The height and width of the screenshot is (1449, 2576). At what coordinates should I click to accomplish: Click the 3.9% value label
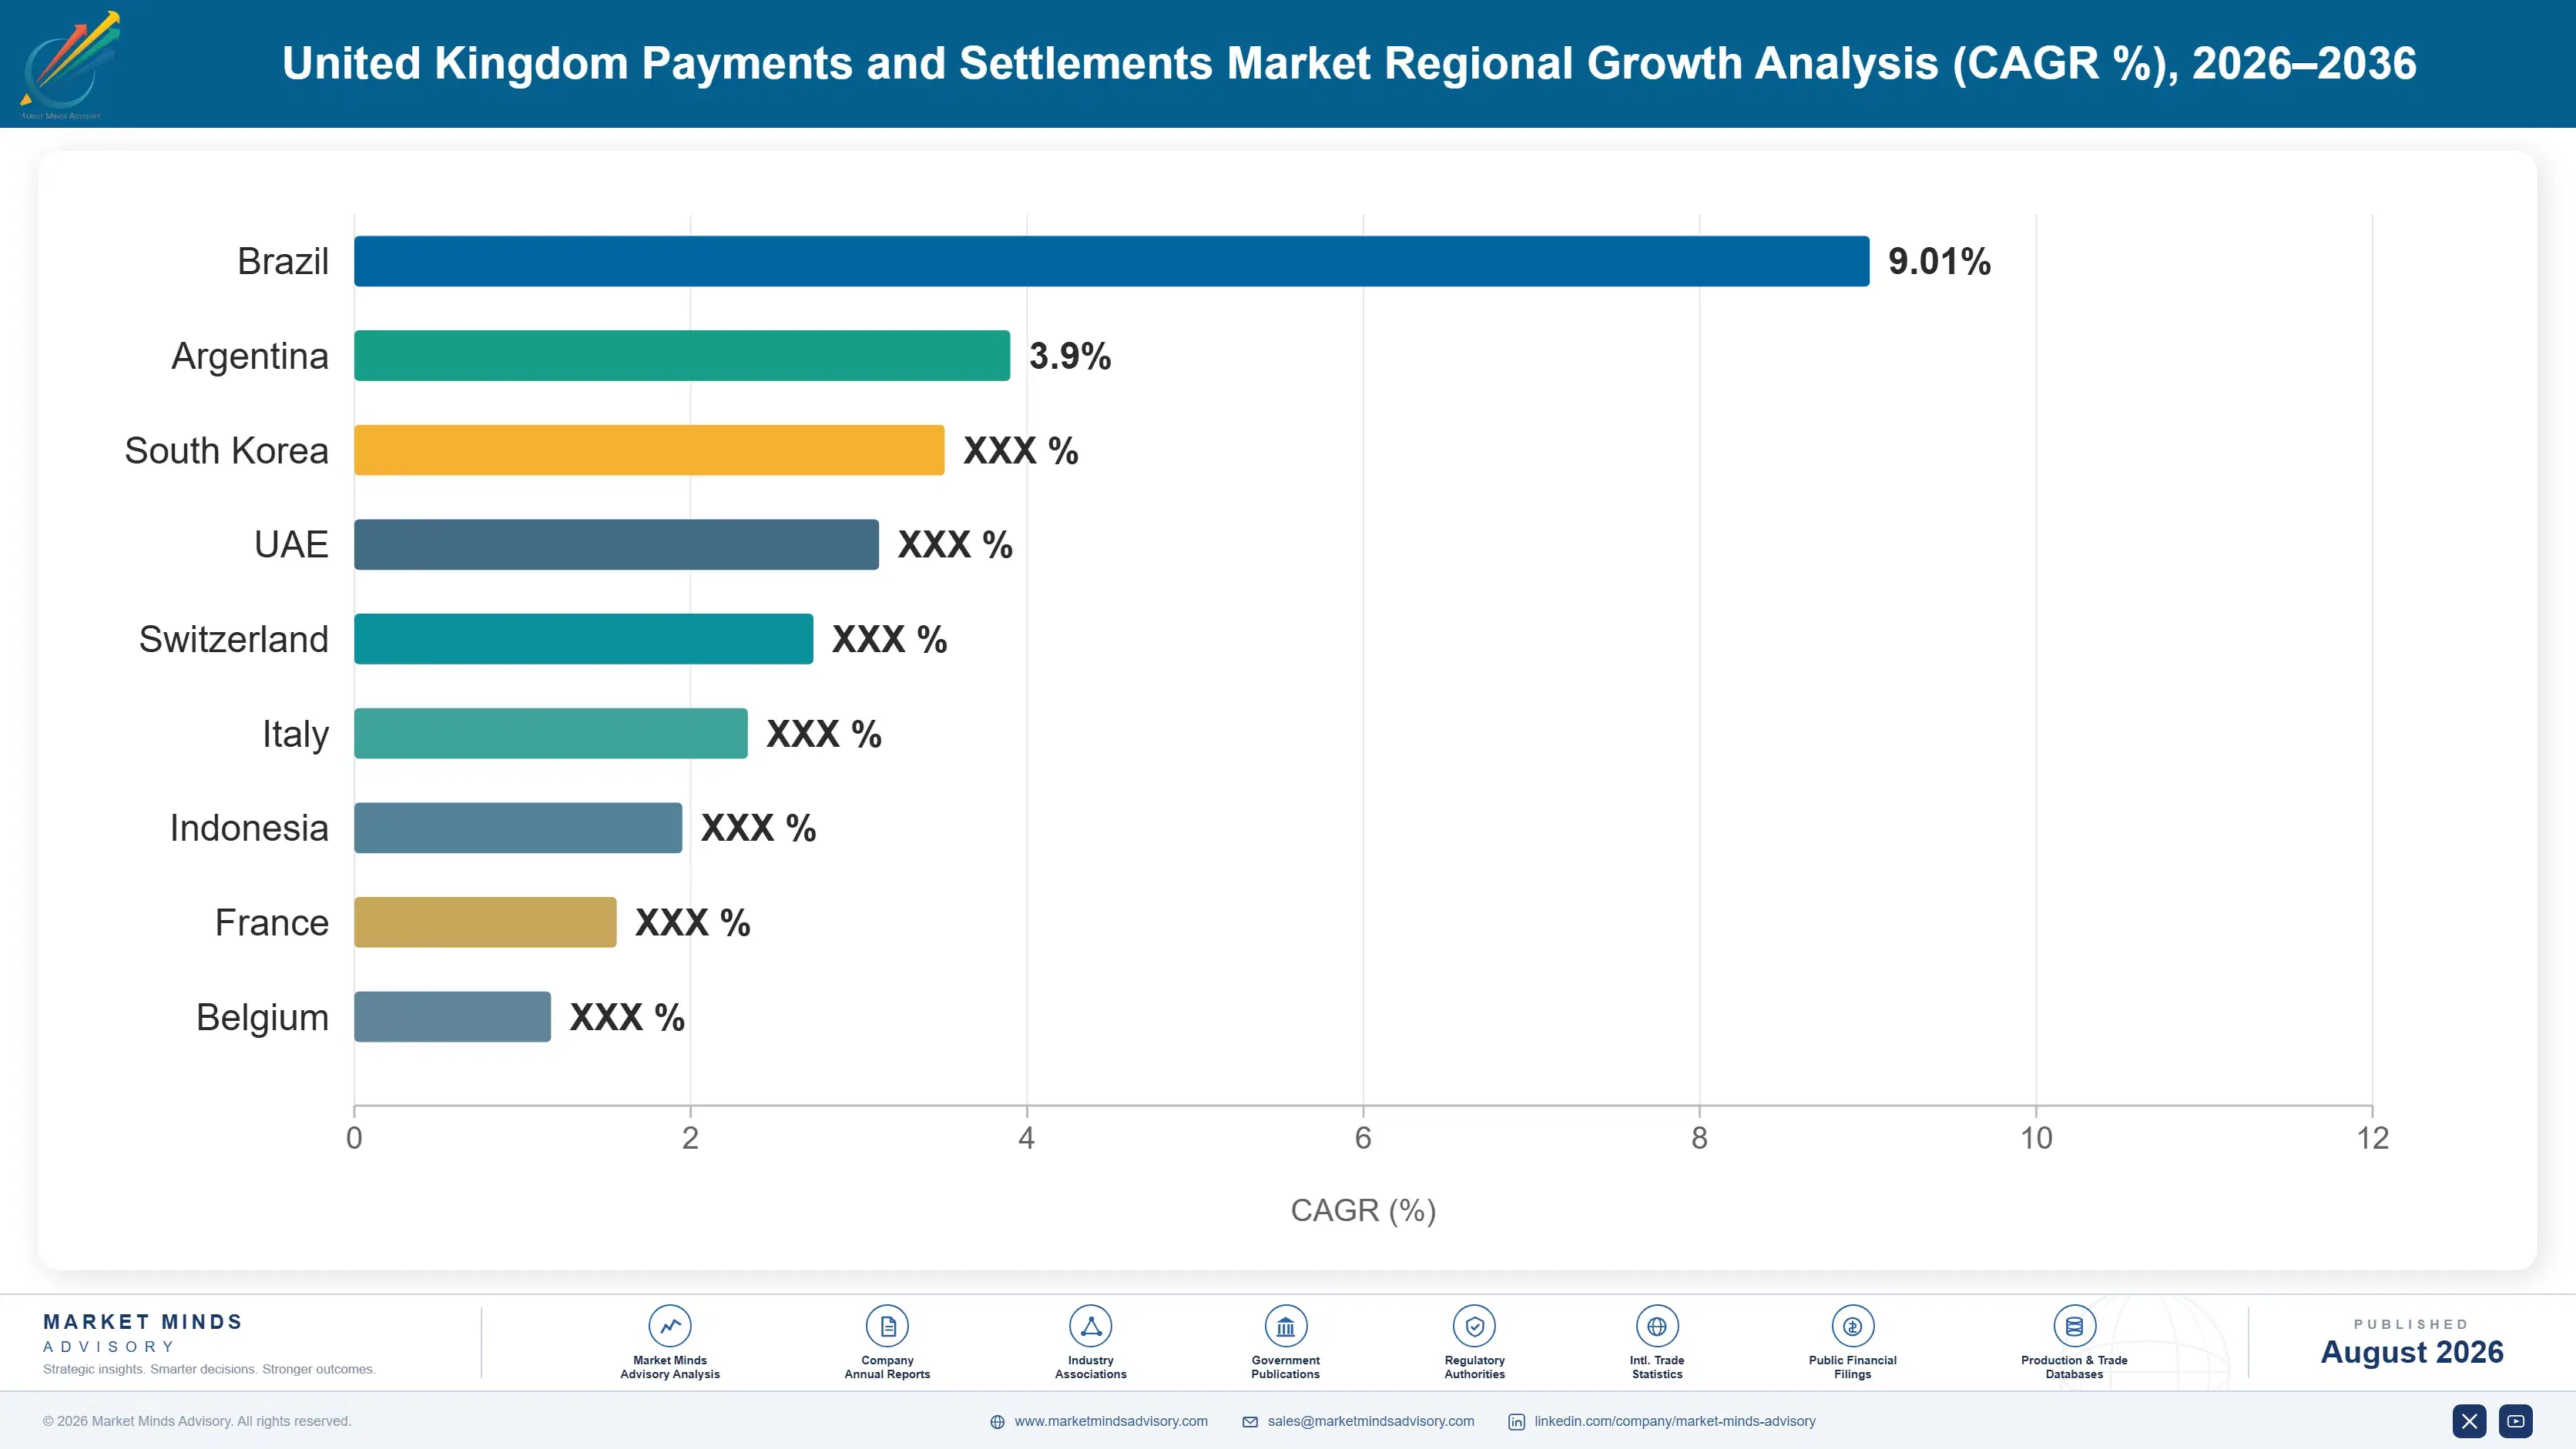tap(1070, 356)
